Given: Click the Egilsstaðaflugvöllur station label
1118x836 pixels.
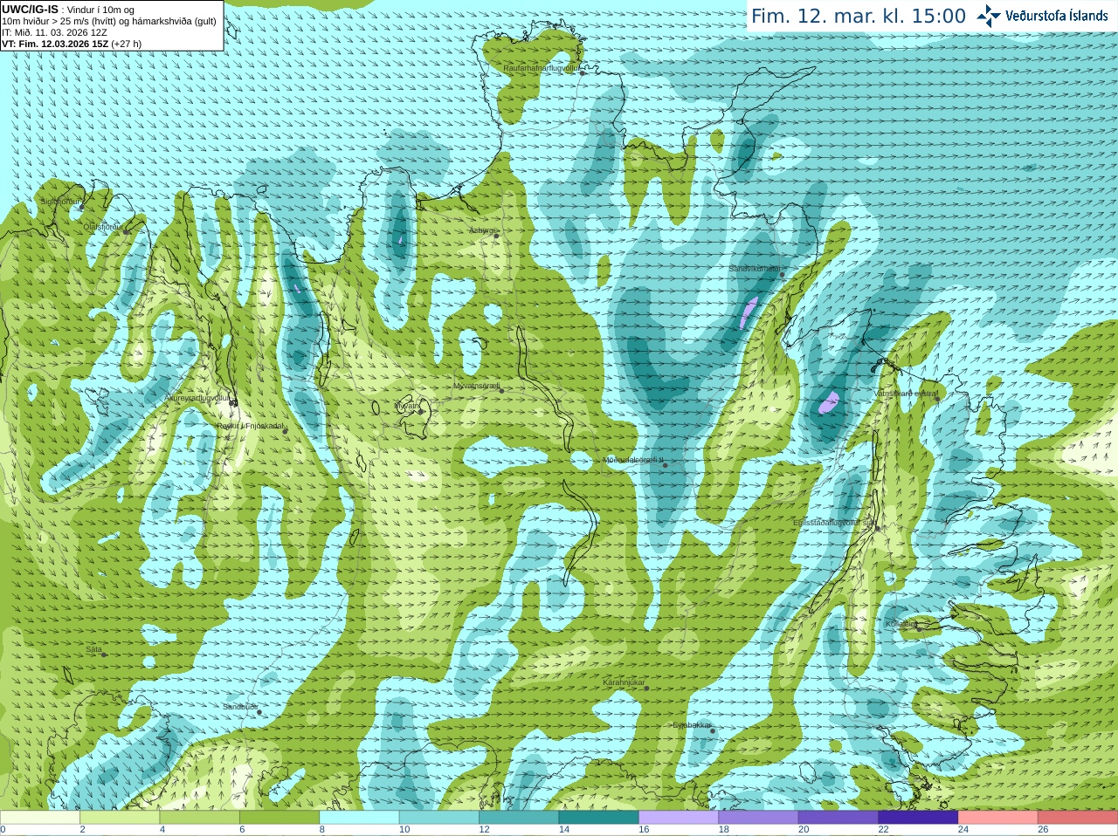Looking at the screenshot, I should pyautogui.click(x=834, y=523).
